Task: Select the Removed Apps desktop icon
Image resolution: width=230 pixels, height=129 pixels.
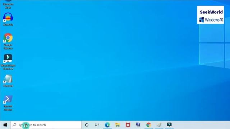Action: tap(8, 5)
